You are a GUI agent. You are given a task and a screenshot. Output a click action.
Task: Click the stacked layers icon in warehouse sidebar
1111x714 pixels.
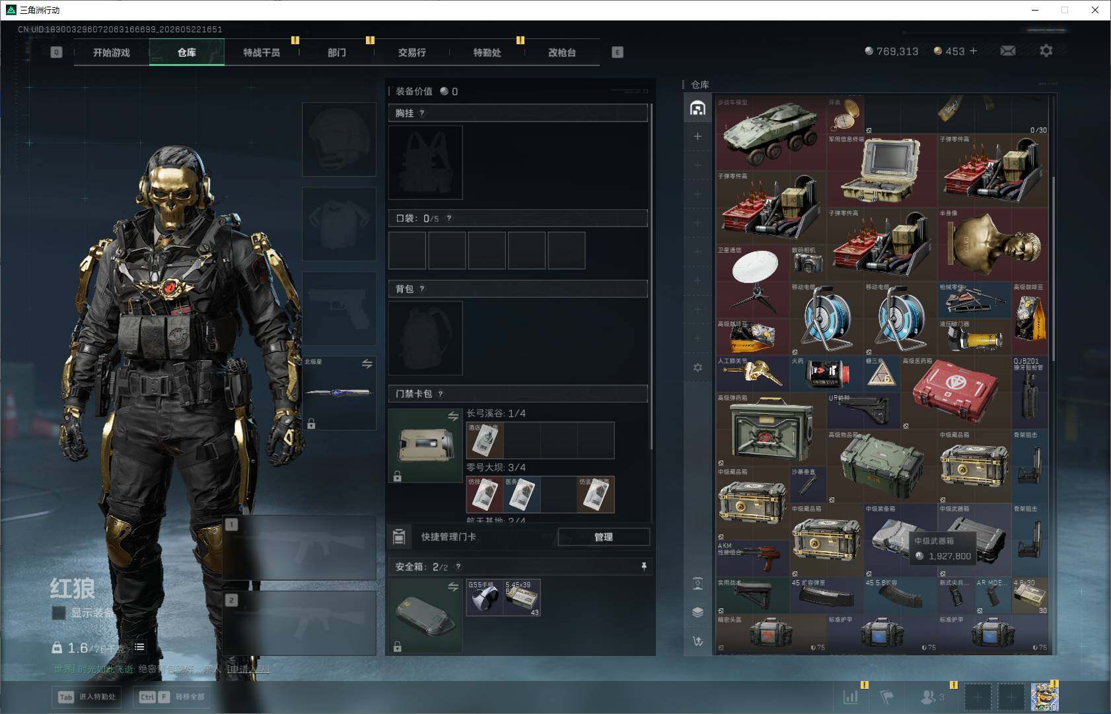(x=698, y=612)
